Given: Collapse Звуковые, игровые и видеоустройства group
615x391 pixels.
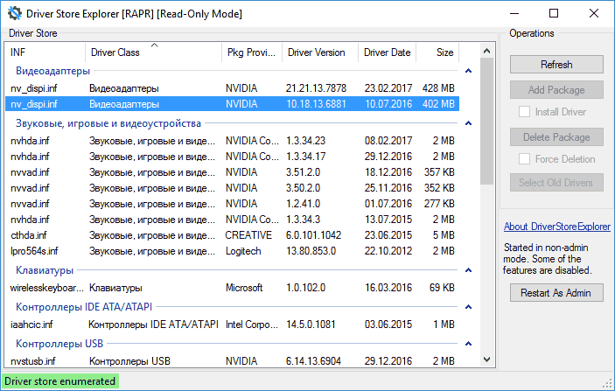Looking at the screenshot, I should (468, 123).
